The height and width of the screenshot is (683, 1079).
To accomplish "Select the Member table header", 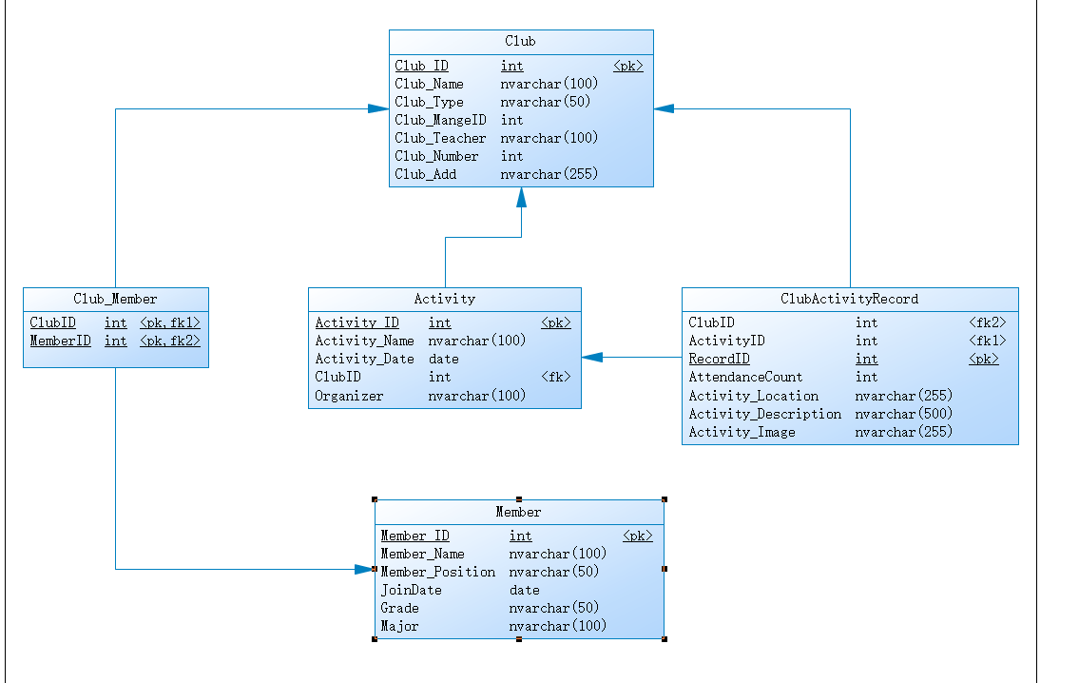I will pos(518,512).
